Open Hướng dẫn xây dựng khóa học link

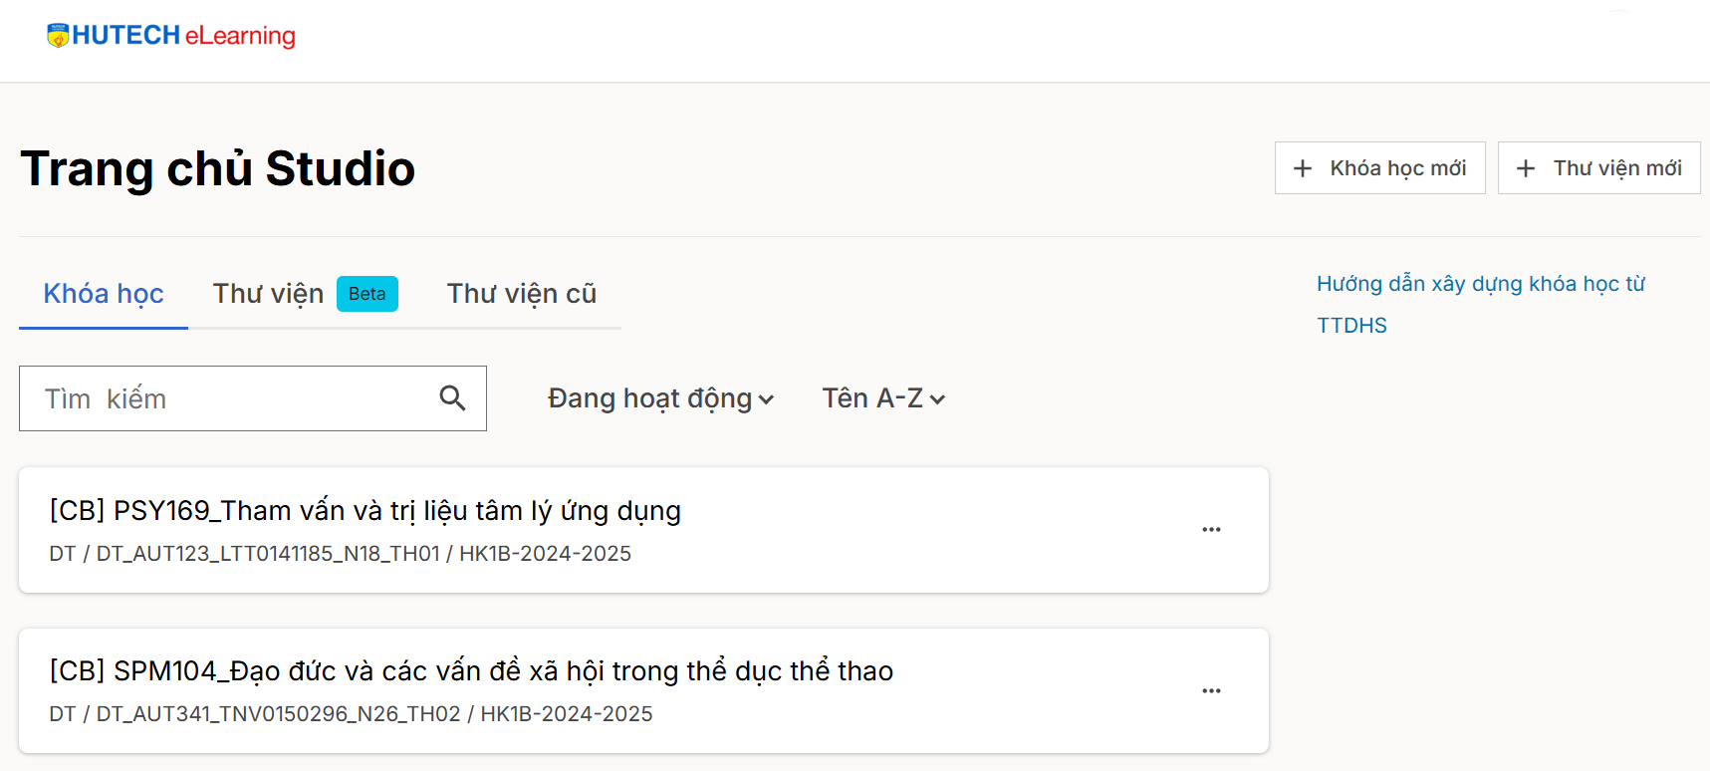tap(1480, 285)
